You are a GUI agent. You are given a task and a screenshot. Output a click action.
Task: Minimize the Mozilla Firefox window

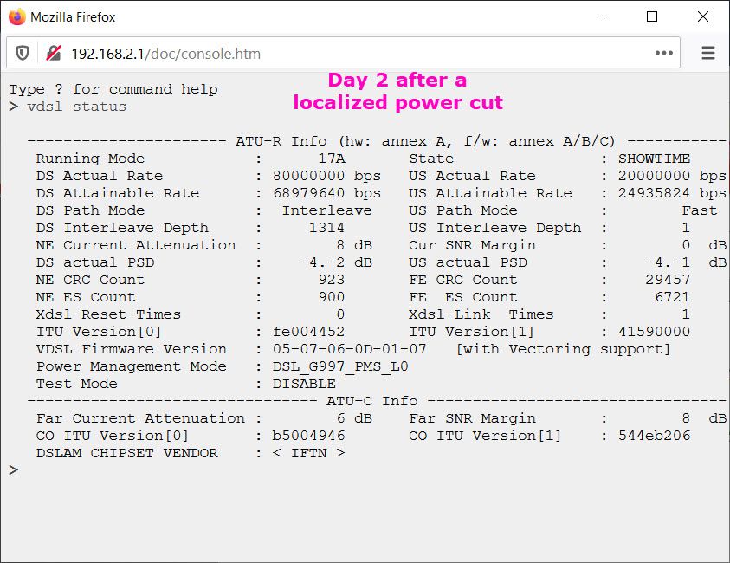tap(604, 16)
